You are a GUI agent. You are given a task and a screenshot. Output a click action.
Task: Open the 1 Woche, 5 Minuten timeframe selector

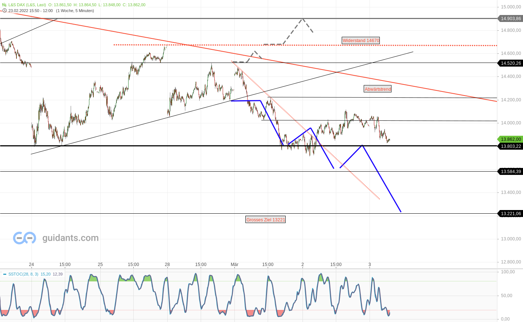point(75,11)
